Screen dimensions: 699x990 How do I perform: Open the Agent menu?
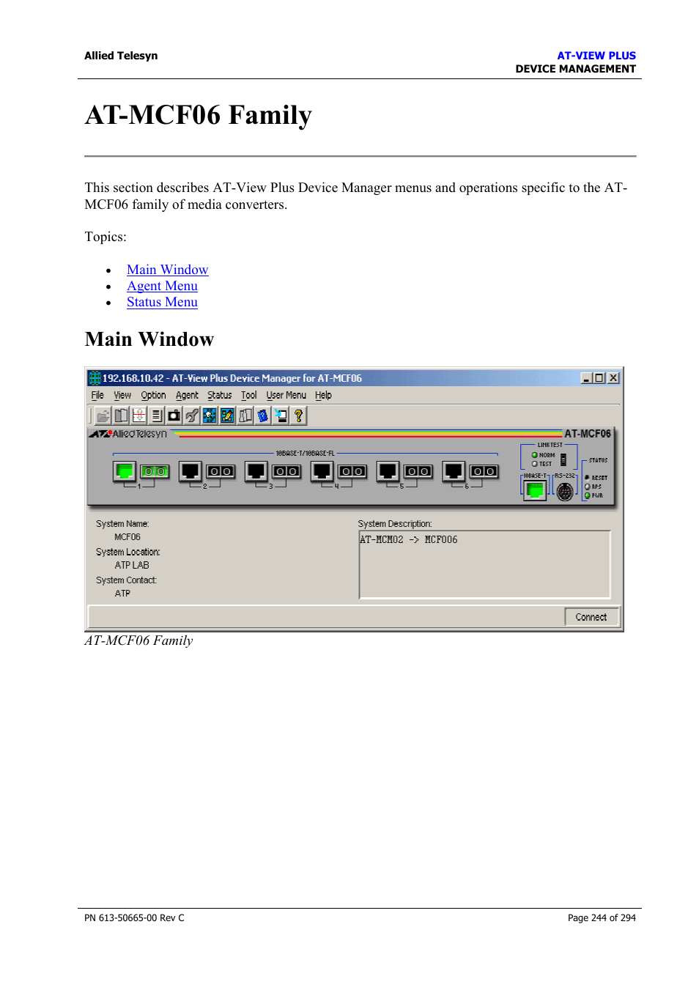tap(187, 395)
